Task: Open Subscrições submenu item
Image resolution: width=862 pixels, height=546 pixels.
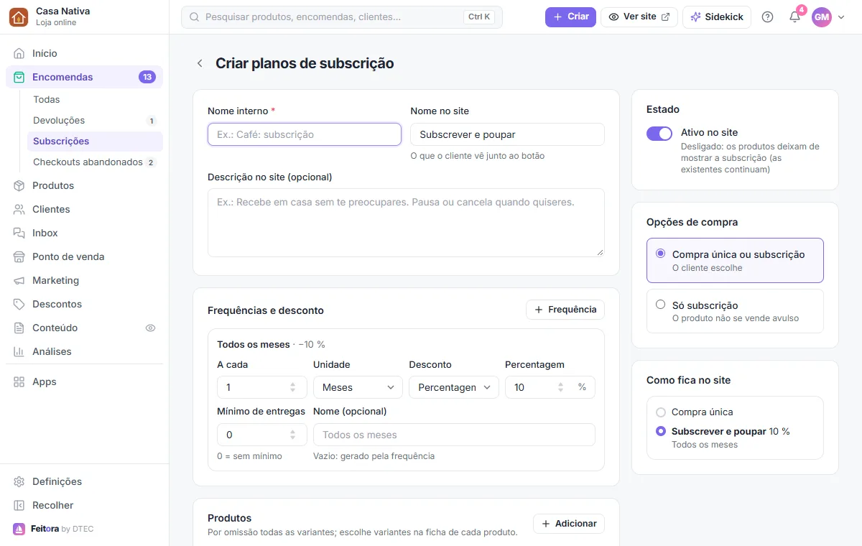Action: coord(95,142)
